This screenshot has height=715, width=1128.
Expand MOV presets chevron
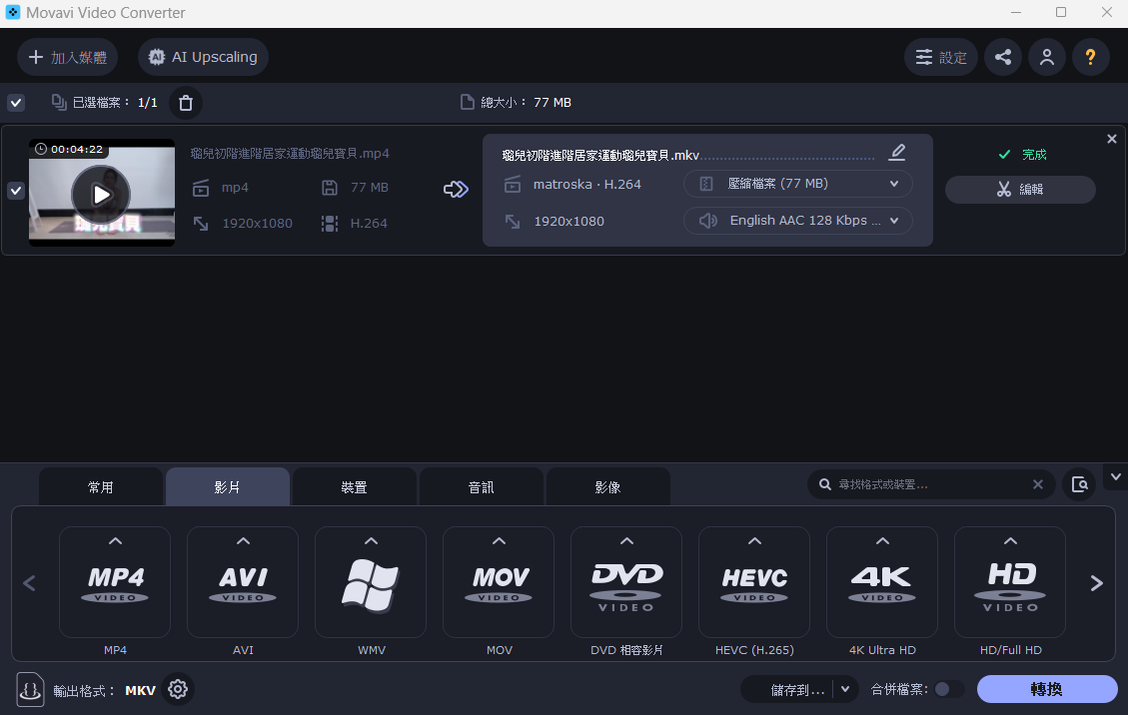[x=499, y=541]
